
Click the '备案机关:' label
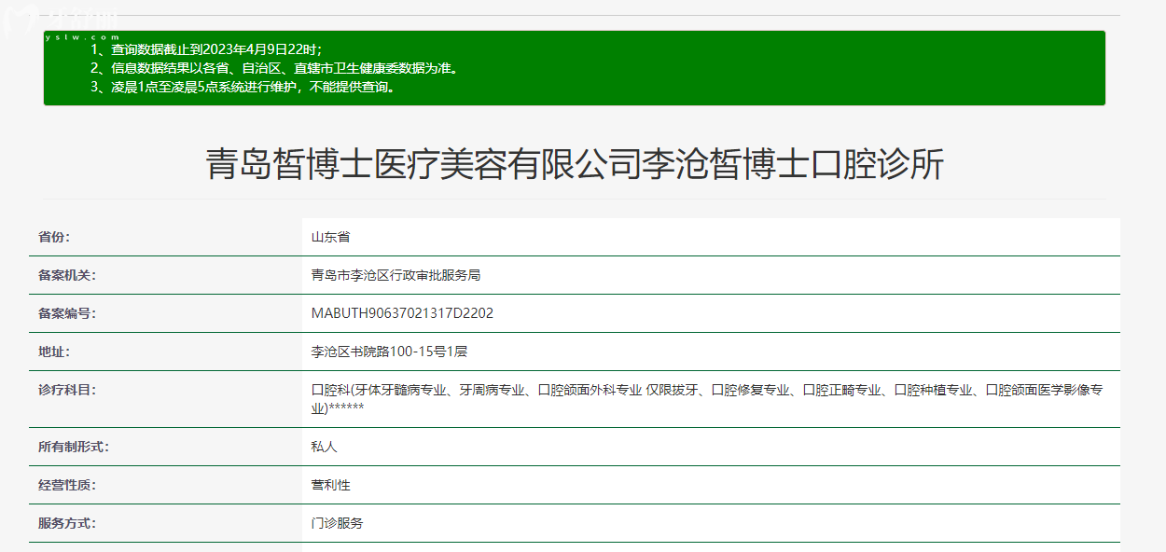tap(66, 276)
